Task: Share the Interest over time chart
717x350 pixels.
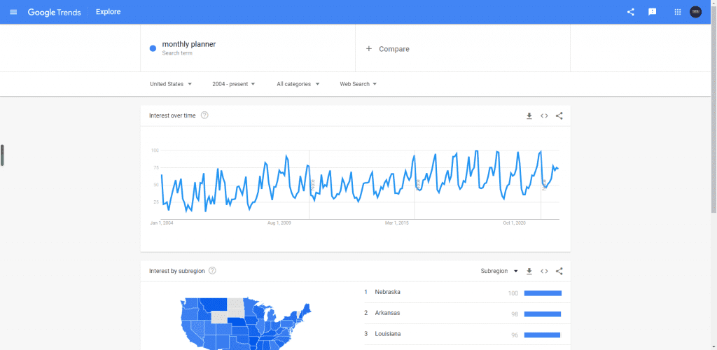Action: pyautogui.click(x=559, y=115)
